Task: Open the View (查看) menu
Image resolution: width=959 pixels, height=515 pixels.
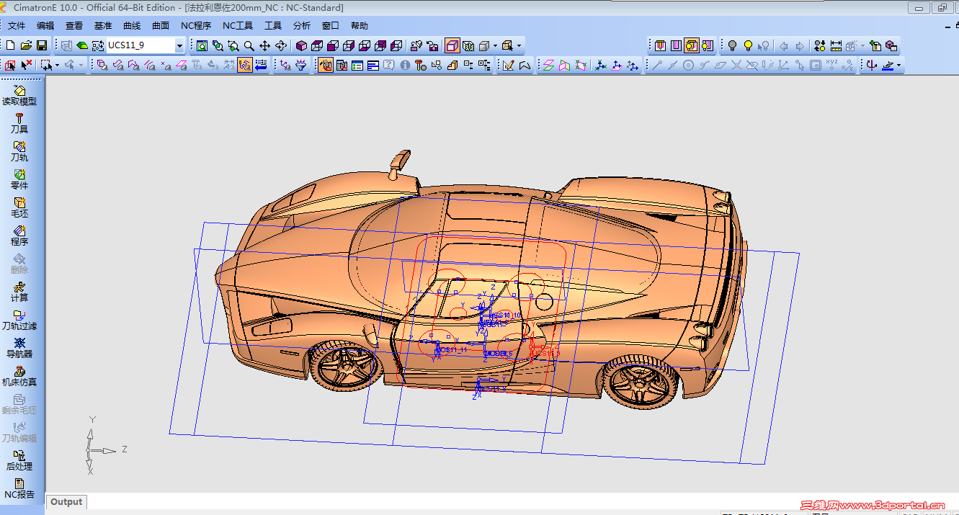Action: coord(74,26)
